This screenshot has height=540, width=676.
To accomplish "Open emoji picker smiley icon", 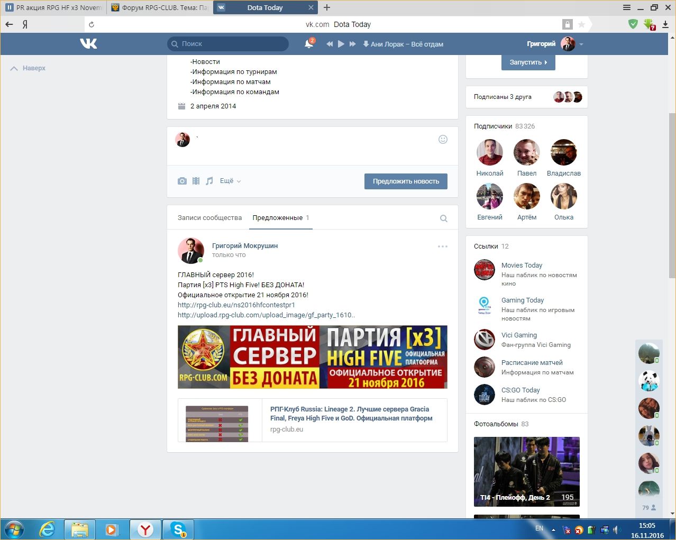I will pyautogui.click(x=443, y=139).
